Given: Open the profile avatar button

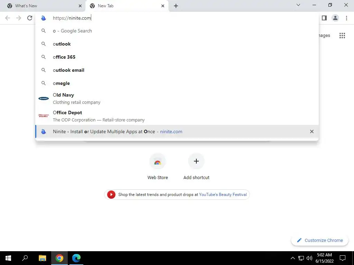Looking at the screenshot, I should (335, 18).
